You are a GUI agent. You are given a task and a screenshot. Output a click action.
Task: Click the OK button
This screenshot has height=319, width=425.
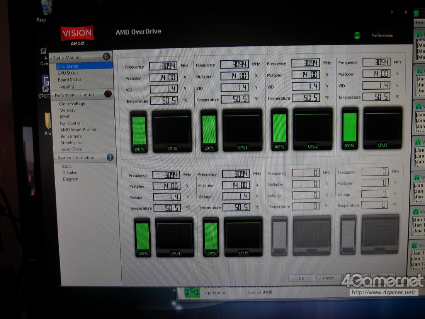[301, 278]
